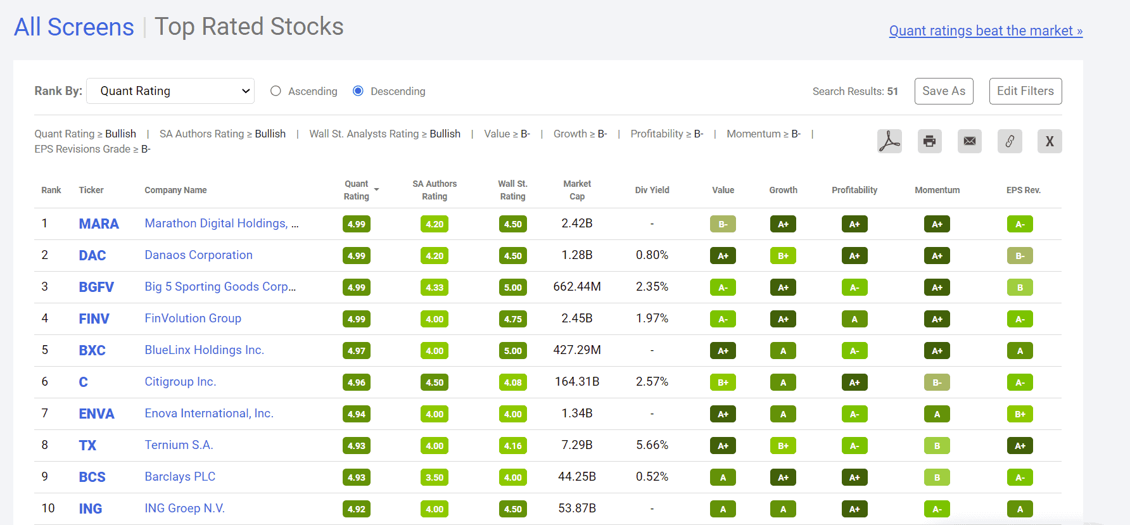Open ING ticker link
The height and width of the screenshot is (525, 1130).
click(90, 509)
